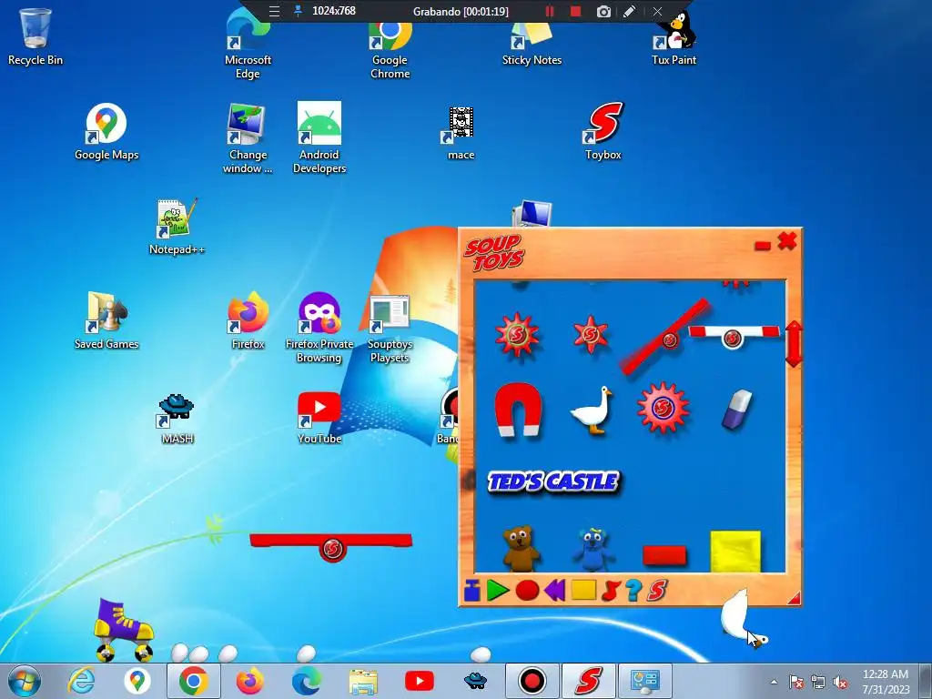The image size is (932, 699).
Task: Select the Android Developers desktop shortcut
Action: point(319,138)
